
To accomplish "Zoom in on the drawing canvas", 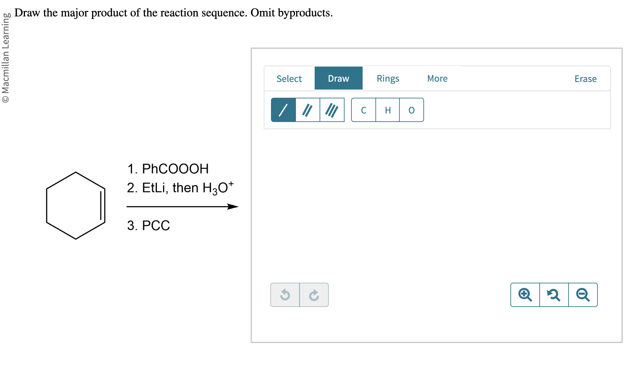I will [x=525, y=295].
